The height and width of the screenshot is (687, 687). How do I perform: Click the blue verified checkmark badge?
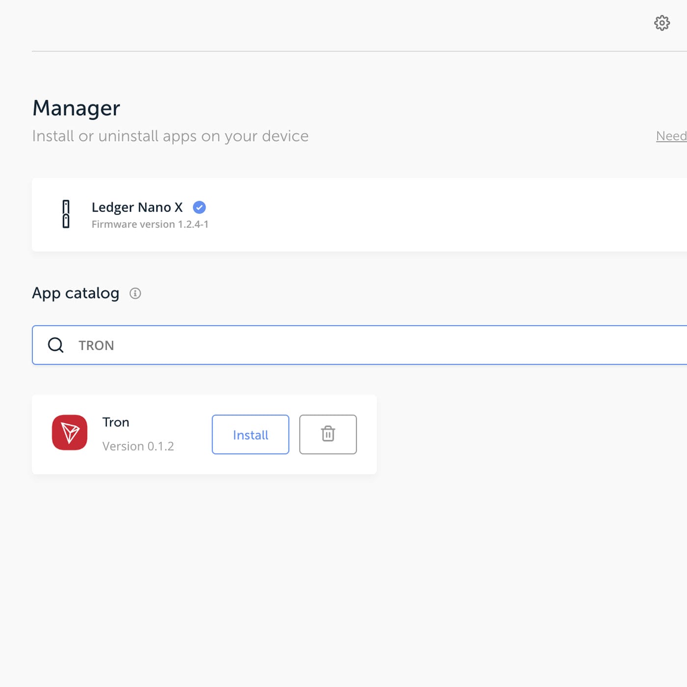point(199,208)
